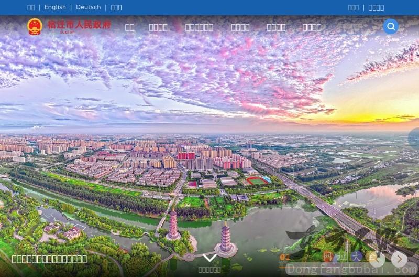Screen dimensions: 419x277
Task: Click the first language link before English
Action: 31,7
